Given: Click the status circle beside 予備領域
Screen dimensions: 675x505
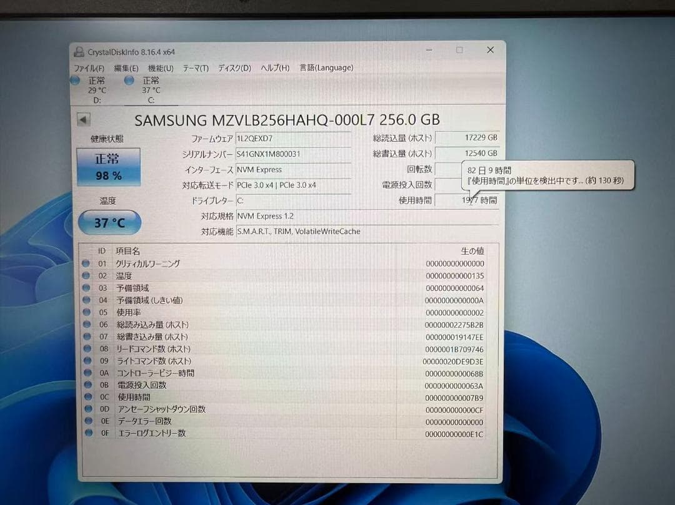Looking at the screenshot, I should coord(86,288).
